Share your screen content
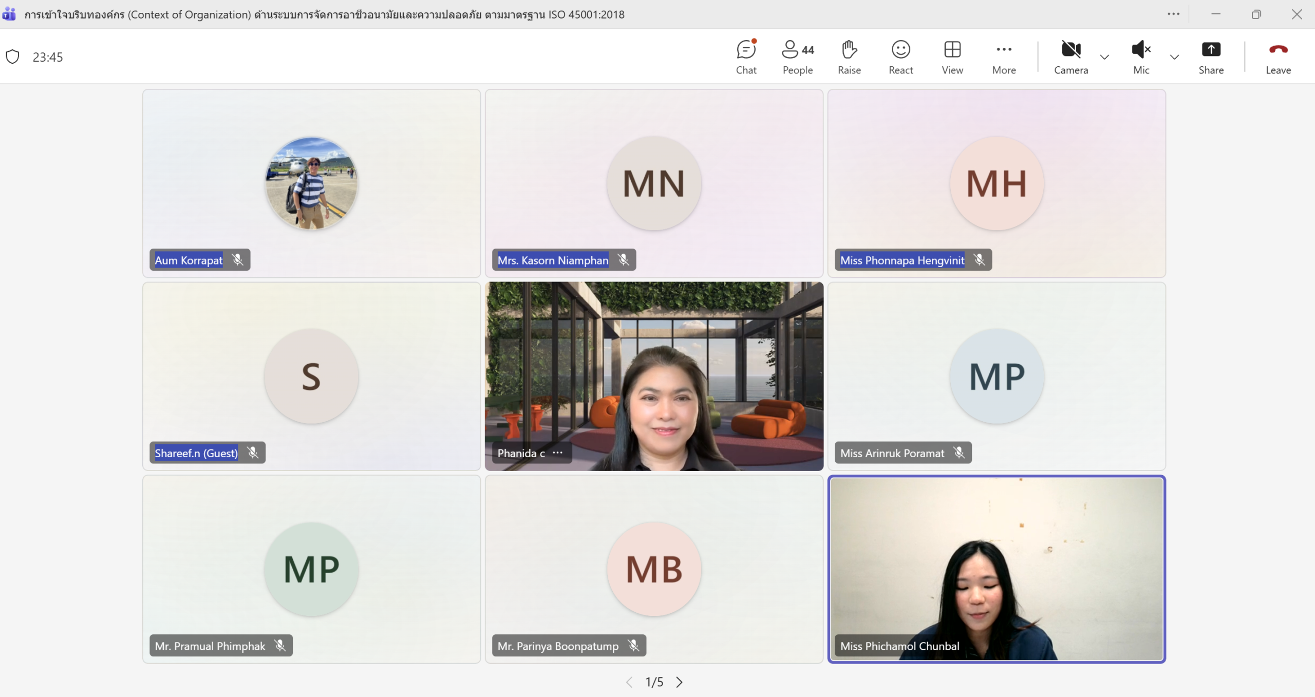 pyautogui.click(x=1211, y=56)
